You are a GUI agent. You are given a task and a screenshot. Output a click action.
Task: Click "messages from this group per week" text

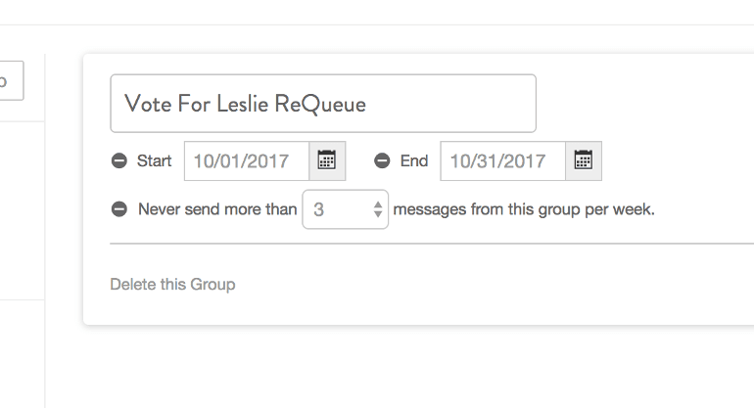524,209
